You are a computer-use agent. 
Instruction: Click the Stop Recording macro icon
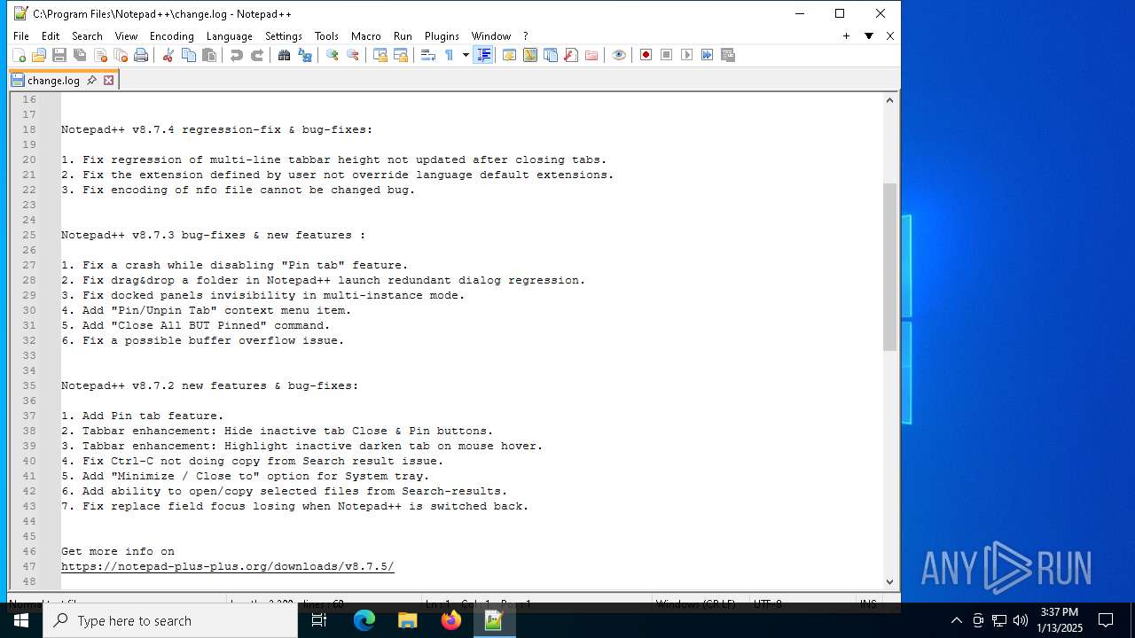(666, 55)
